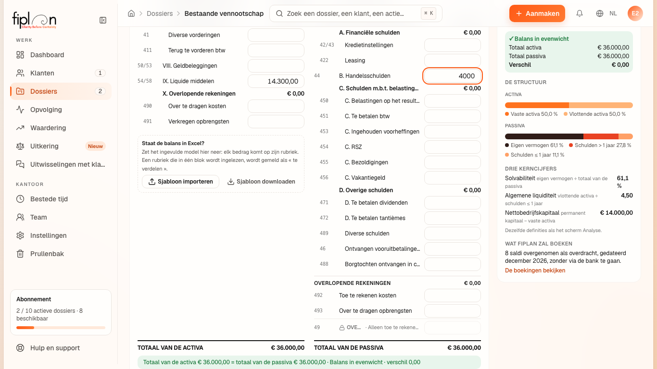The height and width of the screenshot is (369, 657).
Task: Click the Kredietinstellingen amount field
Action: pos(453,45)
